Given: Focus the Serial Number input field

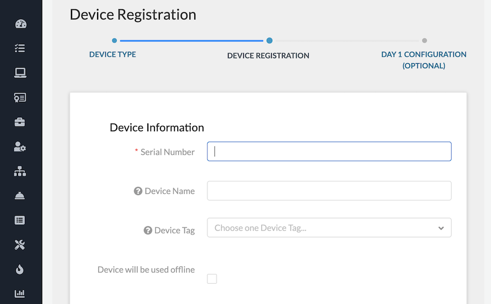Looking at the screenshot, I should click(329, 151).
